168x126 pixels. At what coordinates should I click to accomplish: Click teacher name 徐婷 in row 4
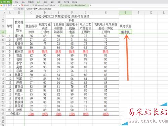[31, 32]
